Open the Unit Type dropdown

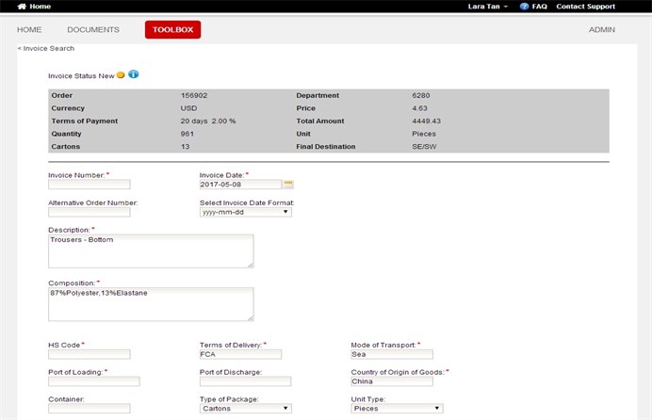pyautogui.click(x=397, y=409)
